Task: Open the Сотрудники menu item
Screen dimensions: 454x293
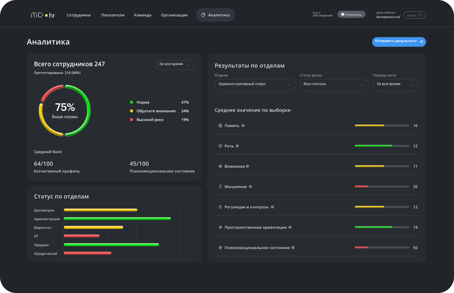Action: (x=79, y=15)
